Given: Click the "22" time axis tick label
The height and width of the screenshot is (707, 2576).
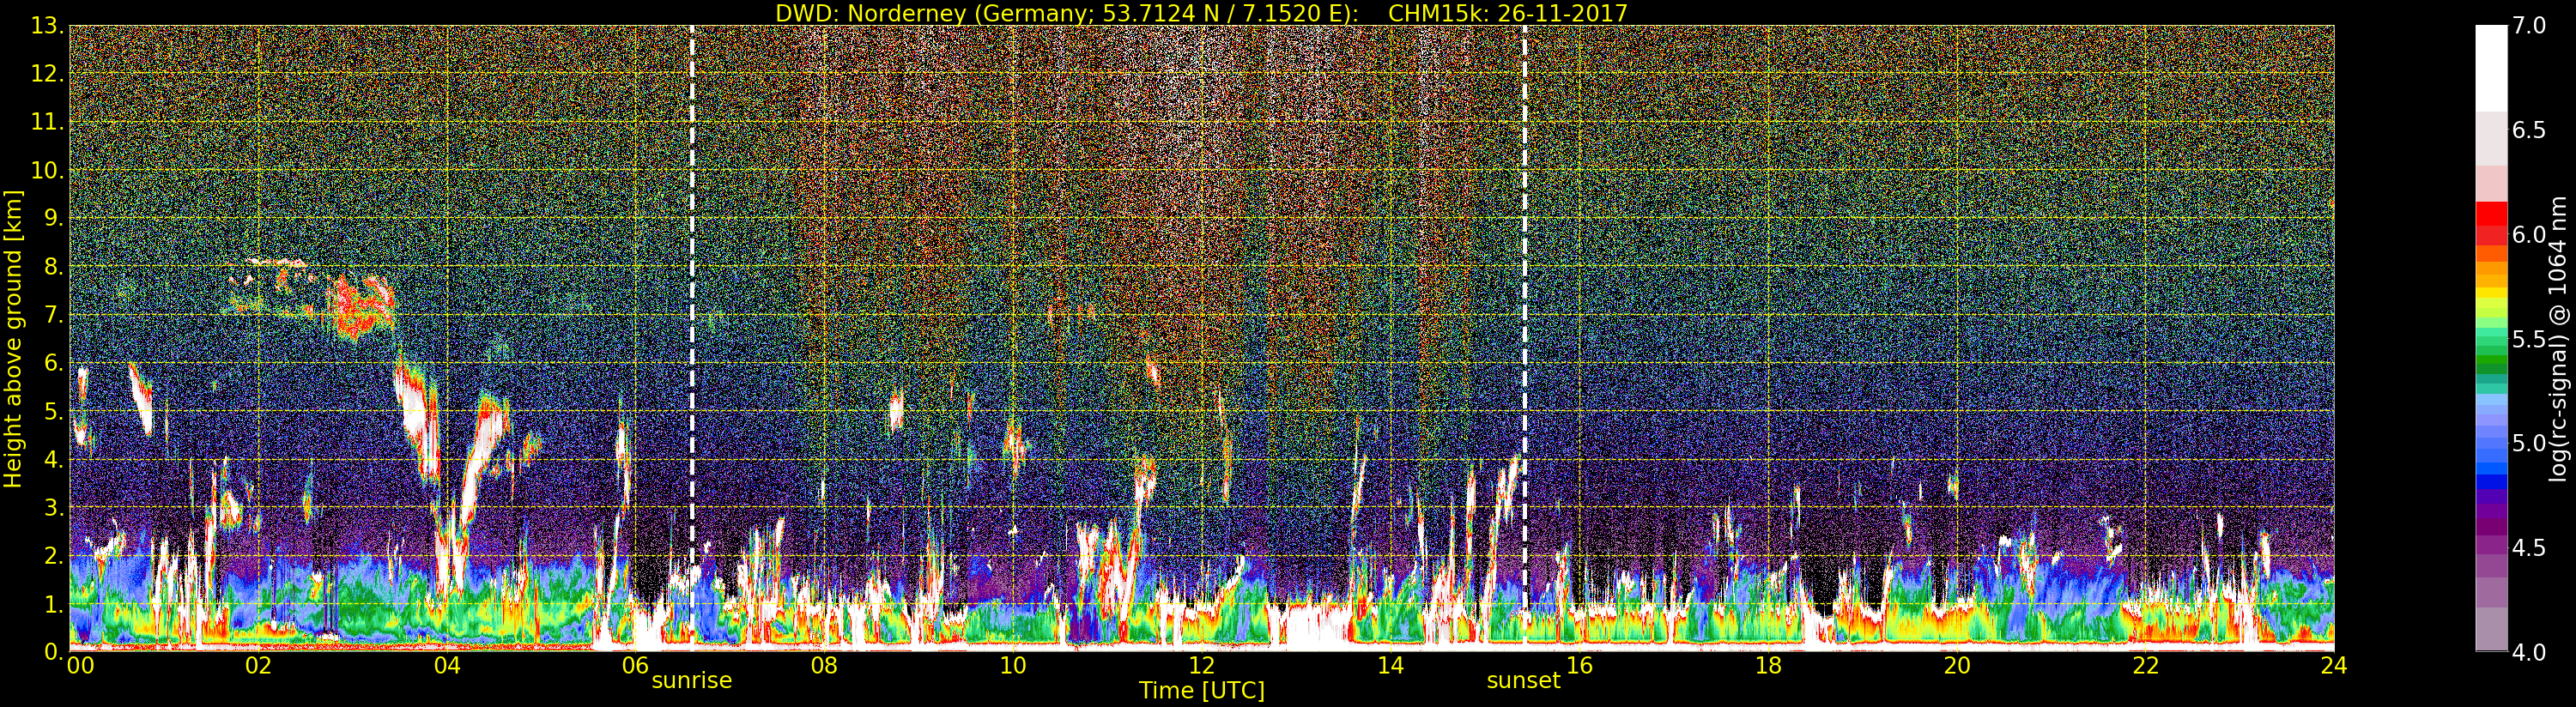Looking at the screenshot, I should (2146, 665).
